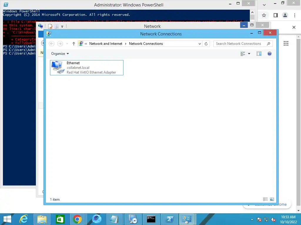Viewport: 301px width, 225px height.
Task: Open the Chrome profile icon
Action: (x=285, y=15)
